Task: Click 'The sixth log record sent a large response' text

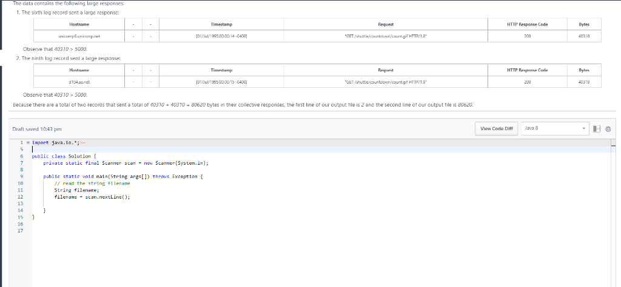Action: (70, 13)
